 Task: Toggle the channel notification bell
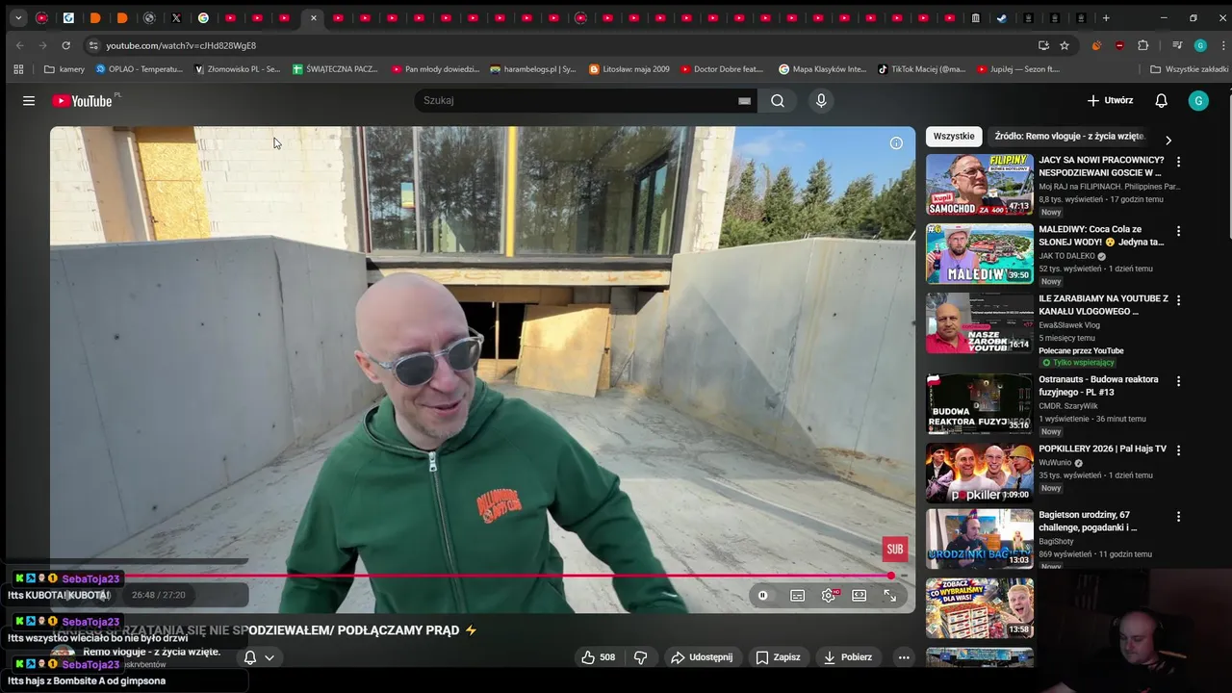pyautogui.click(x=250, y=657)
